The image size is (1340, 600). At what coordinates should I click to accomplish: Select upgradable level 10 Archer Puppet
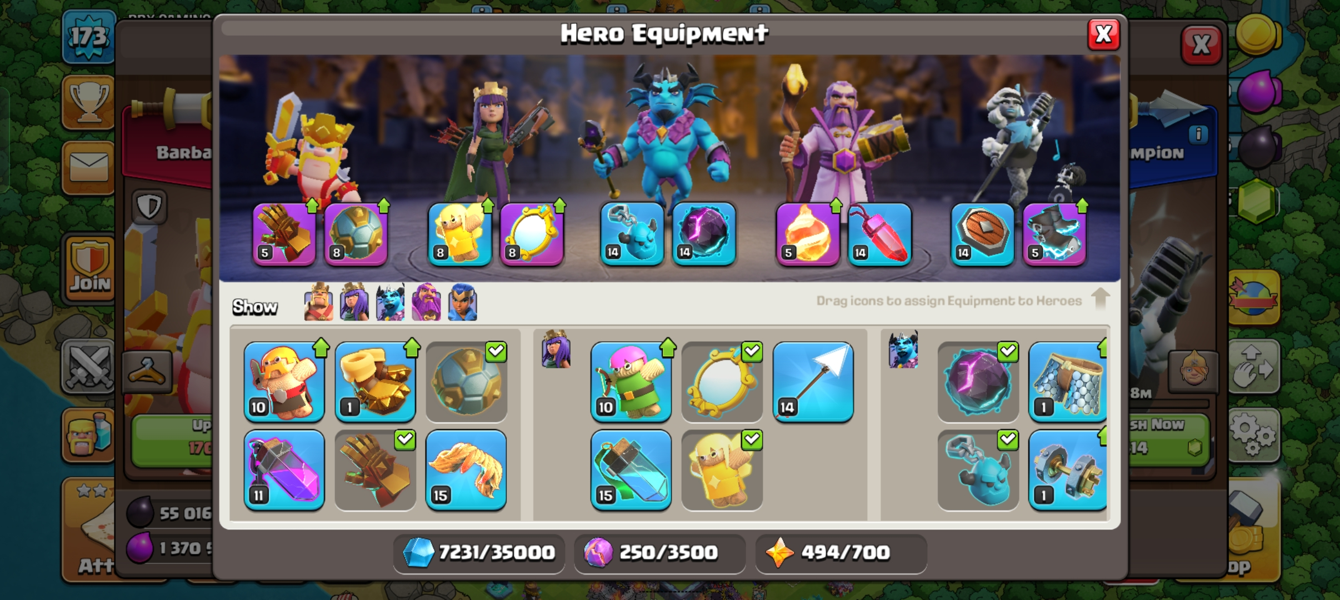point(631,382)
